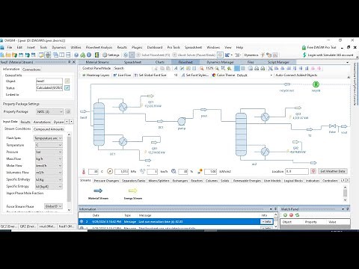359x269 pixels.
Task: Click the help question mark toolbar icon
Action: [x=76, y=55]
